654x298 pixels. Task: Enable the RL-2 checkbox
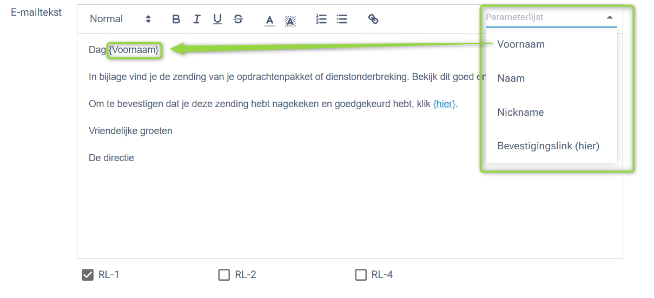(x=224, y=275)
